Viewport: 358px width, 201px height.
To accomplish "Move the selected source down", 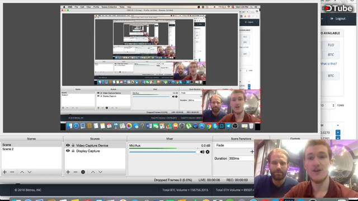I will click(x=101, y=172).
